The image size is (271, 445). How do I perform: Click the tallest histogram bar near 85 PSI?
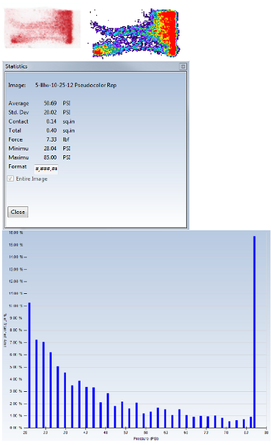coord(254,332)
